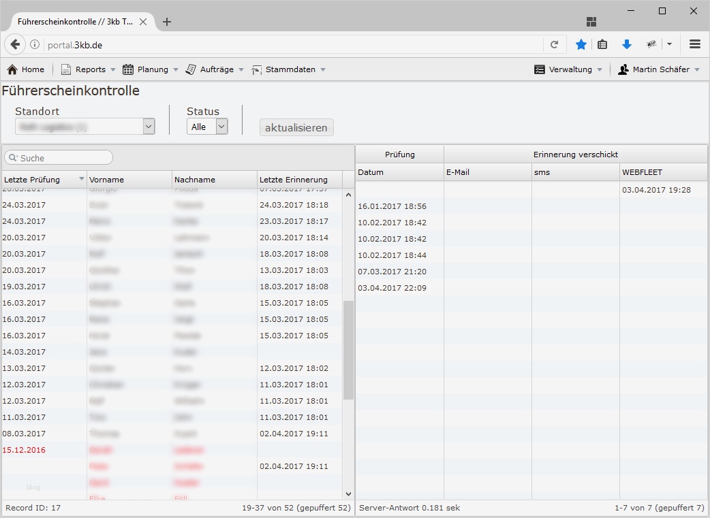Click the Verwaltung list icon

(x=539, y=69)
